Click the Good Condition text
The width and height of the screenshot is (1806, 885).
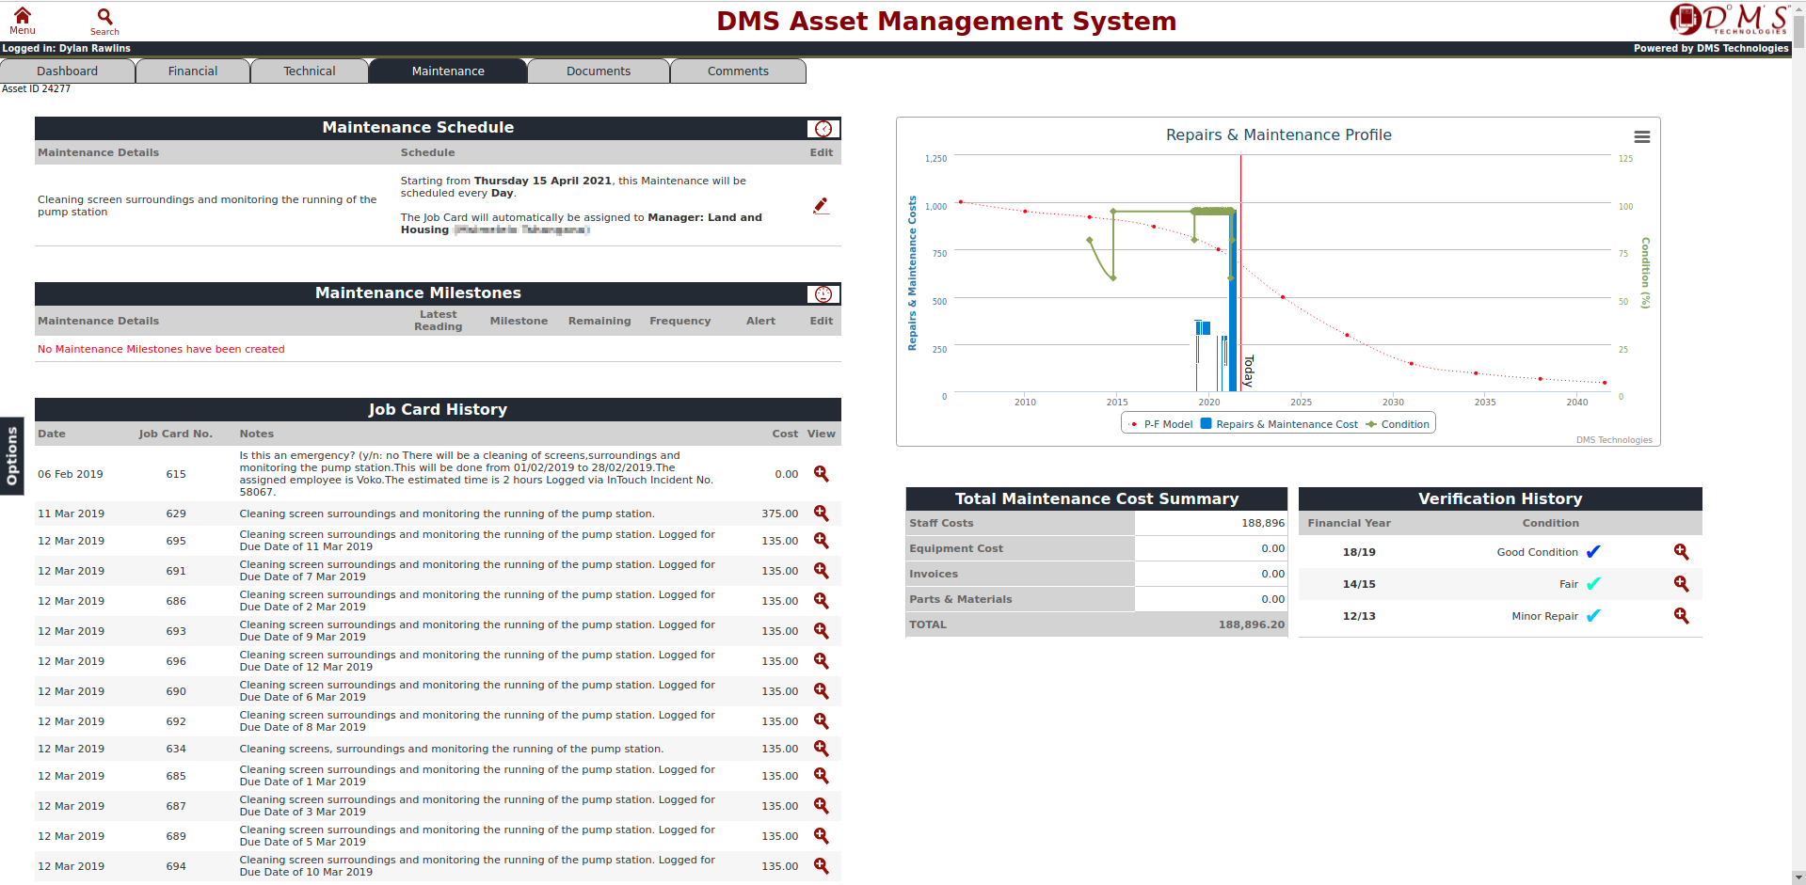(1537, 552)
